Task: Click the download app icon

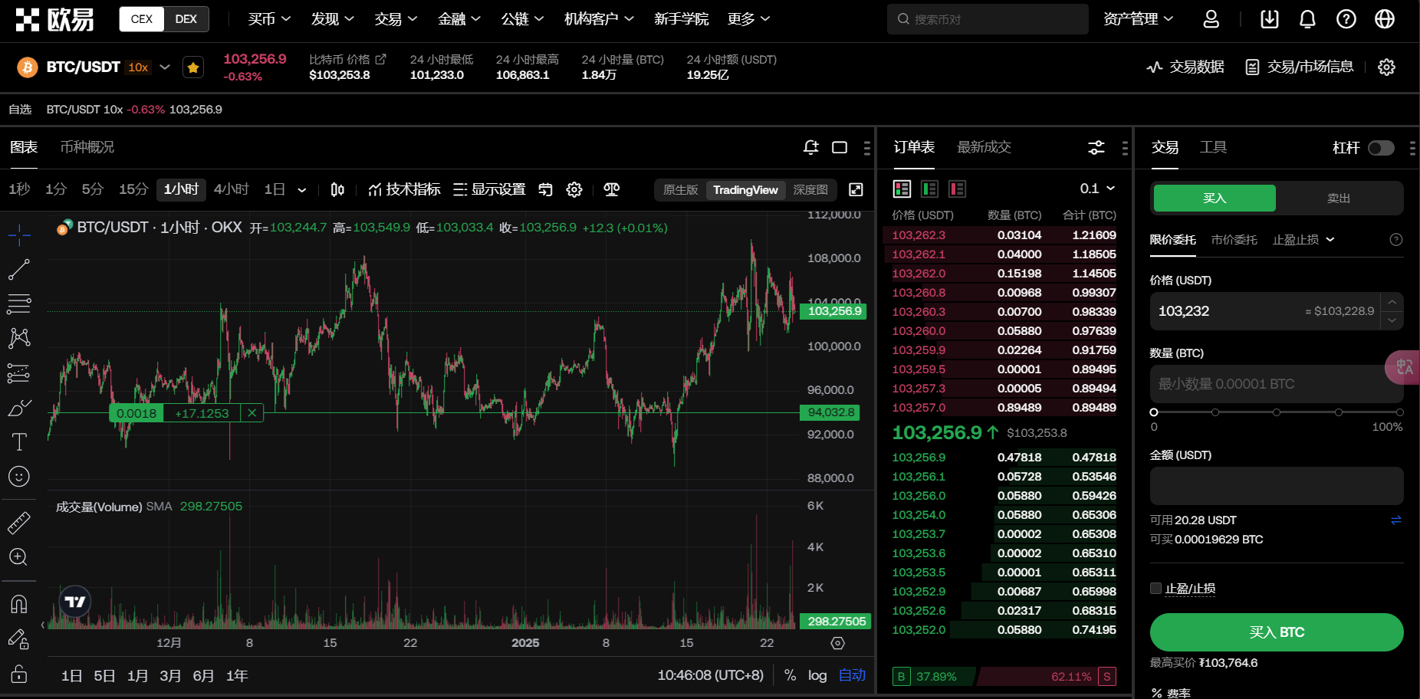Action: pos(1269,19)
